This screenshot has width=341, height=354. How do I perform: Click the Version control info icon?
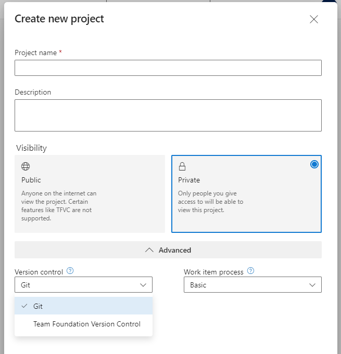[70, 271]
